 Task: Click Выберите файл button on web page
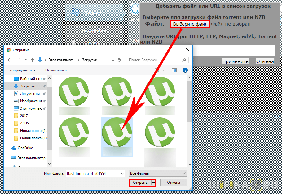click(x=190, y=24)
